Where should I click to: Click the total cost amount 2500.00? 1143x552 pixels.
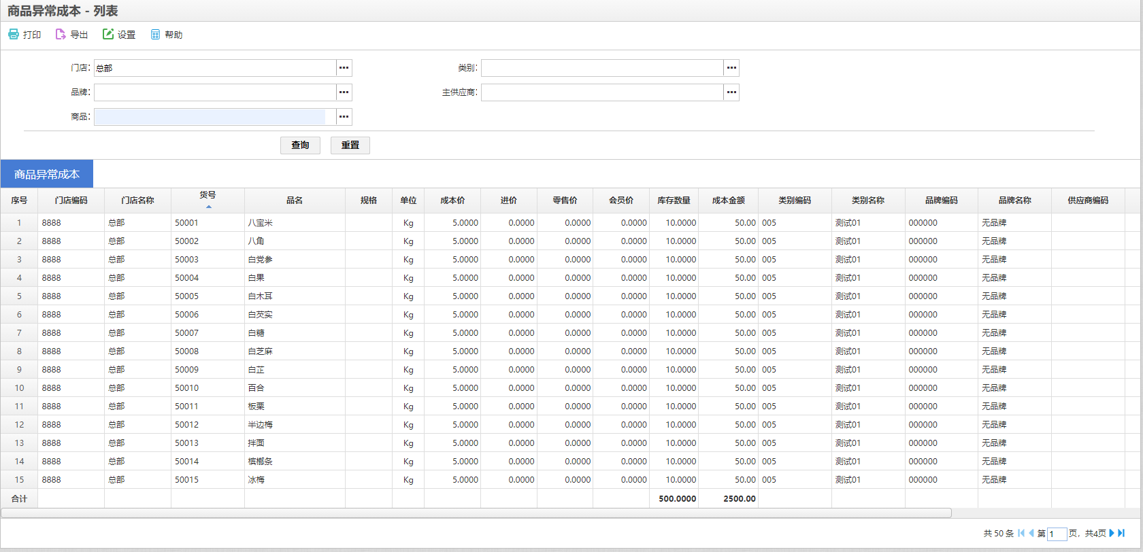point(740,498)
